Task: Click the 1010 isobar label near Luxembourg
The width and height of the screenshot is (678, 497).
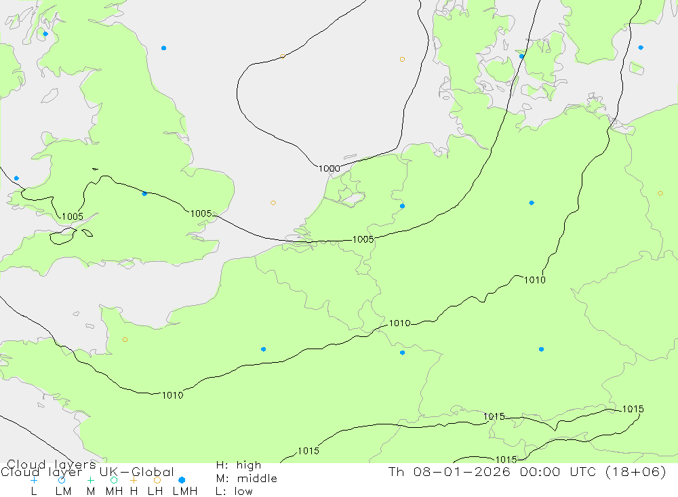Action: pyautogui.click(x=399, y=323)
